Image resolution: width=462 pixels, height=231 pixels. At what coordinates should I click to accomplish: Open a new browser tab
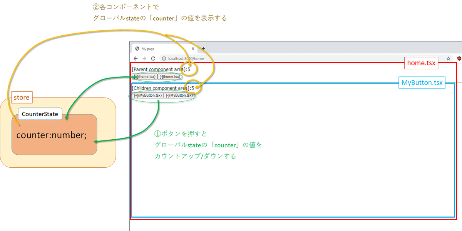point(203,48)
